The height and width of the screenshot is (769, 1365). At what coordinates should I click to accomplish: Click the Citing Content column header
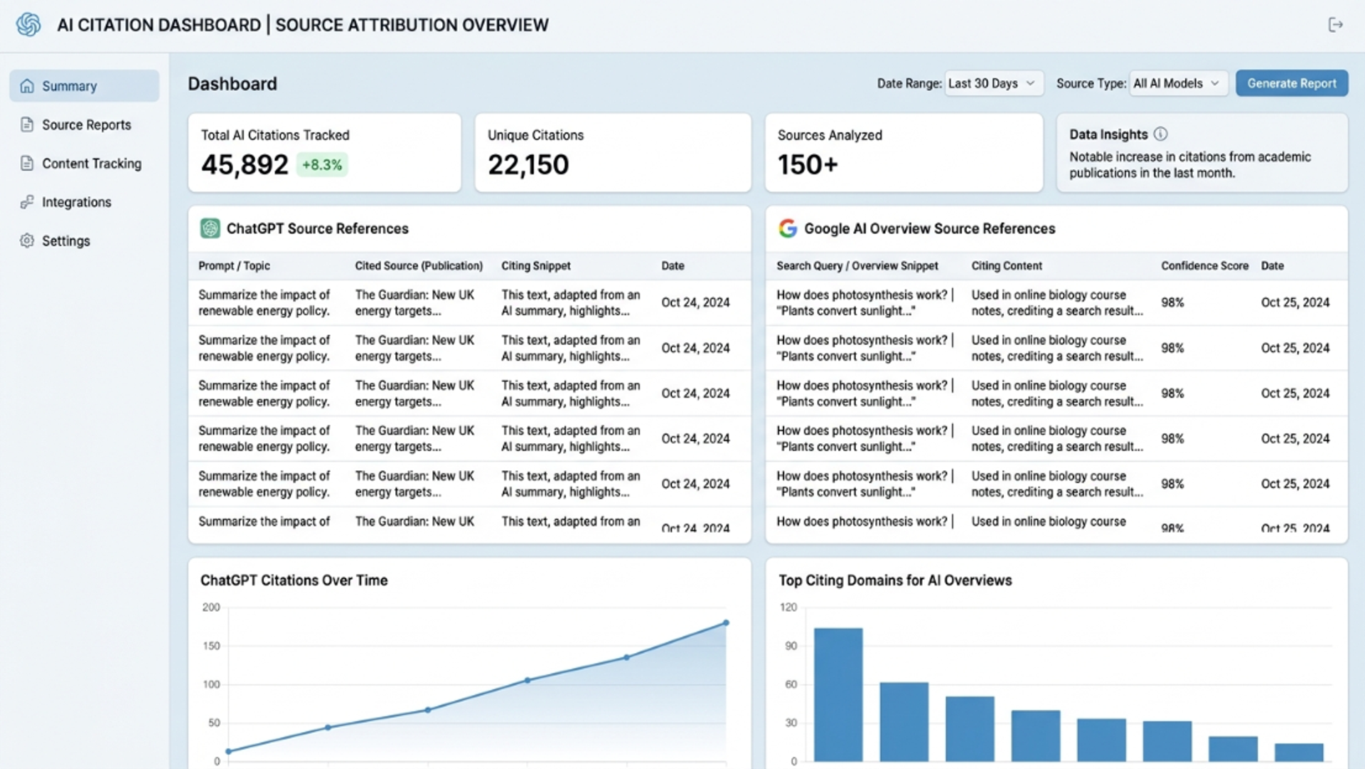(1006, 265)
